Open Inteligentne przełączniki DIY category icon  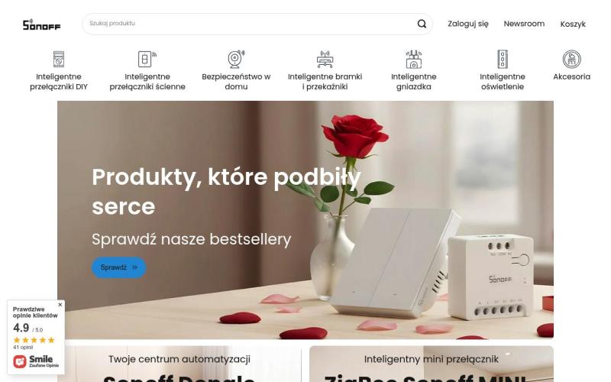coord(59,60)
